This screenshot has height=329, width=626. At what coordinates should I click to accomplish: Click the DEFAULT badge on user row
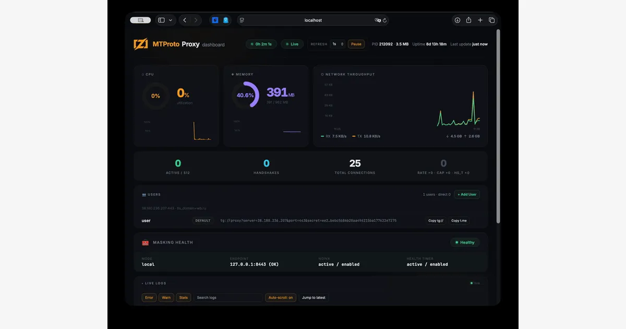203,220
